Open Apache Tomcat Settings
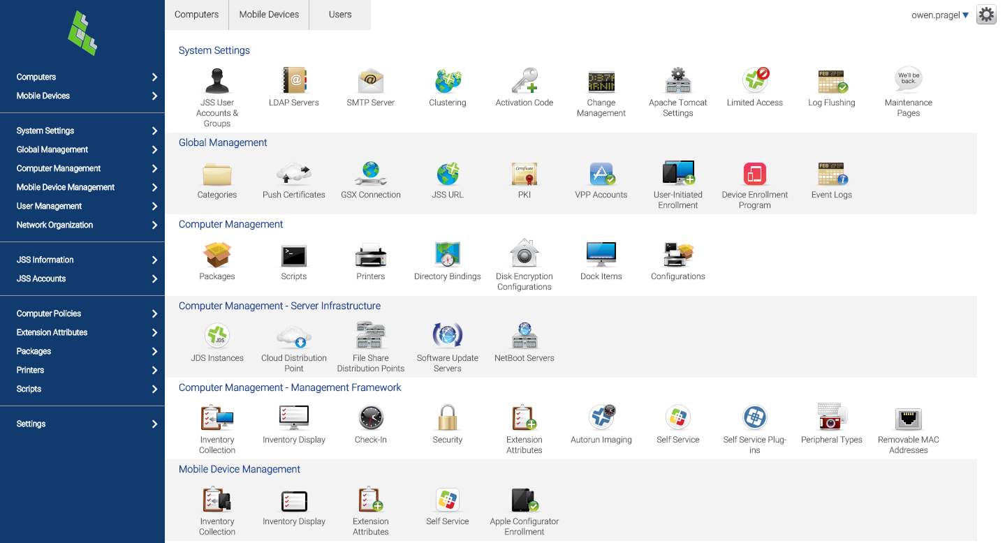This screenshot has width=1005, height=543. click(678, 81)
